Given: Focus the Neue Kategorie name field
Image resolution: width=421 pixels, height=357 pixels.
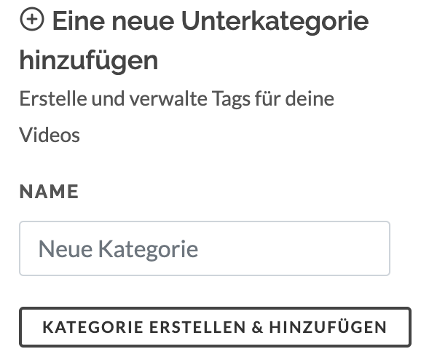Looking at the screenshot, I should [205, 248].
